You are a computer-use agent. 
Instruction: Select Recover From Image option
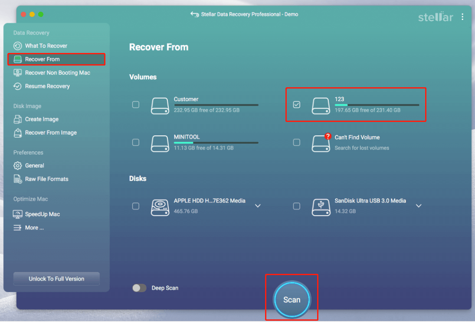tap(18, 132)
